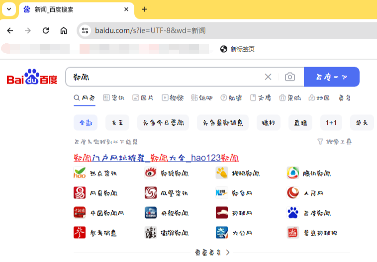The height and width of the screenshot is (262, 377).
Task: Open site information icon in address bar
Action: point(85,30)
